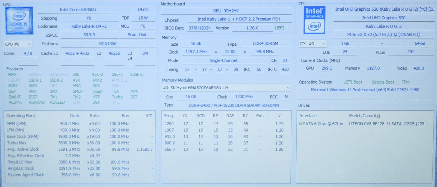Click the AES-NI feature label
This screenshot has height=187, width=437.
15,102
